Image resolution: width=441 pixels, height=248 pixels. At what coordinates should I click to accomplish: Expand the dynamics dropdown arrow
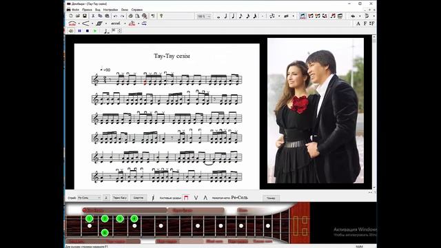[106, 23]
